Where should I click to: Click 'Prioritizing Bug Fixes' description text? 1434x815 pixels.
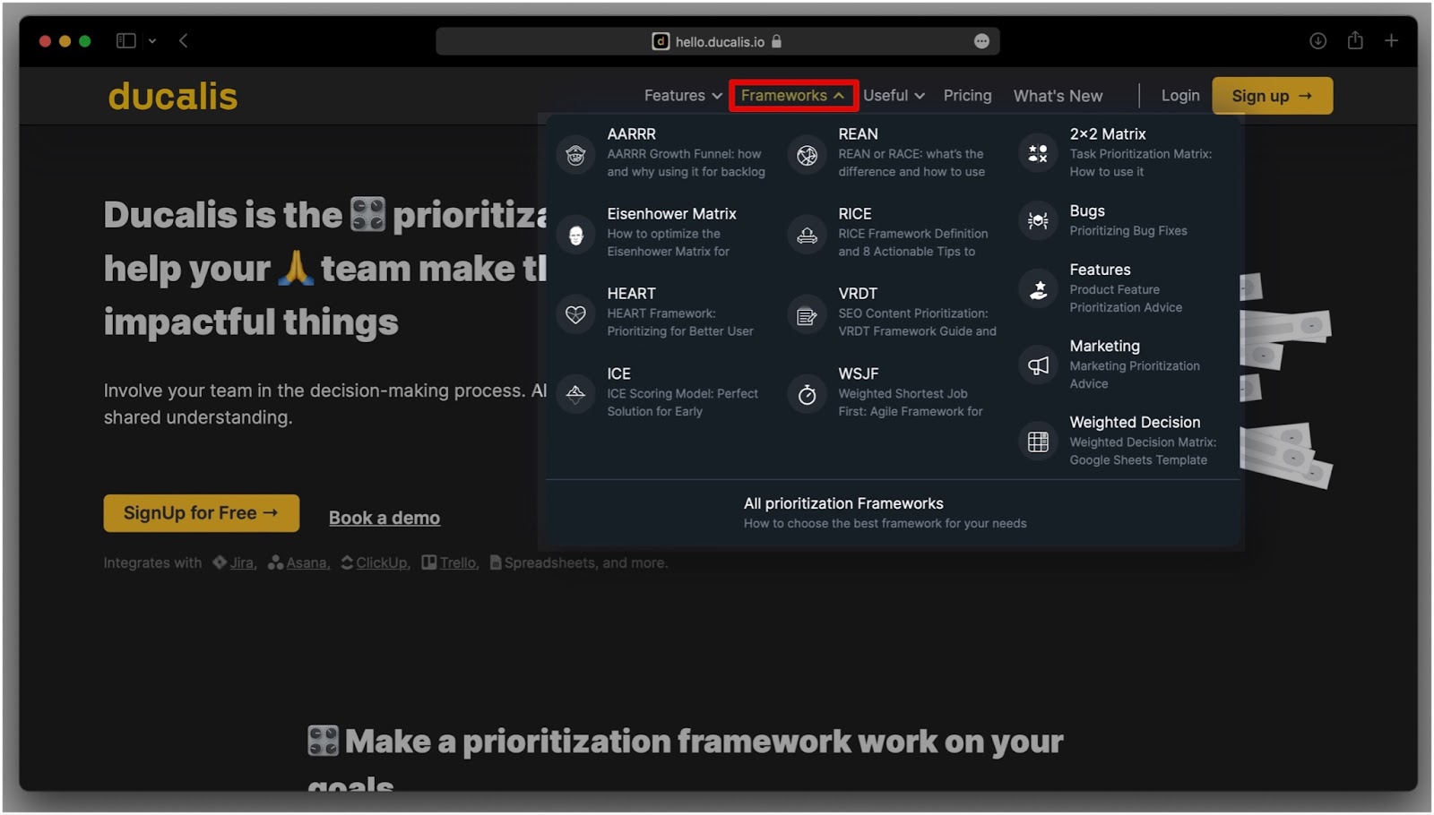pyautogui.click(x=1127, y=230)
